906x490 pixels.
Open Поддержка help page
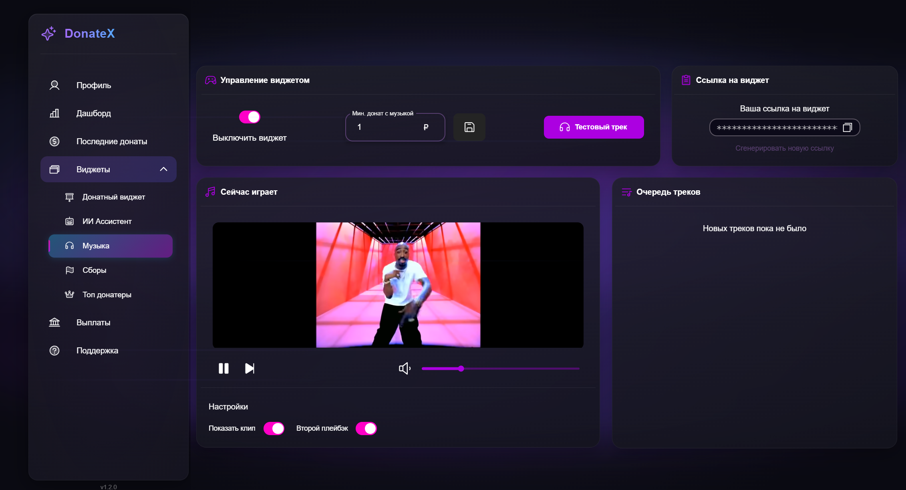pos(108,351)
